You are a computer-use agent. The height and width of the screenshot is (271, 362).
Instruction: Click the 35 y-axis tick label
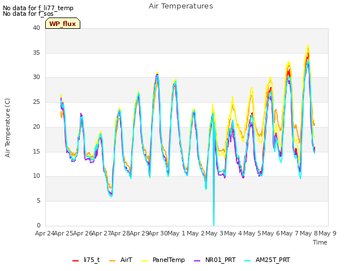(x=36, y=53)
